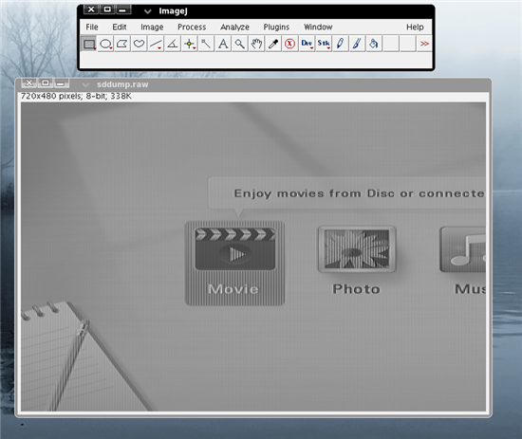Choose the Wand tracing tool
The width and height of the screenshot is (522, 439).
[x=206, y=44]
